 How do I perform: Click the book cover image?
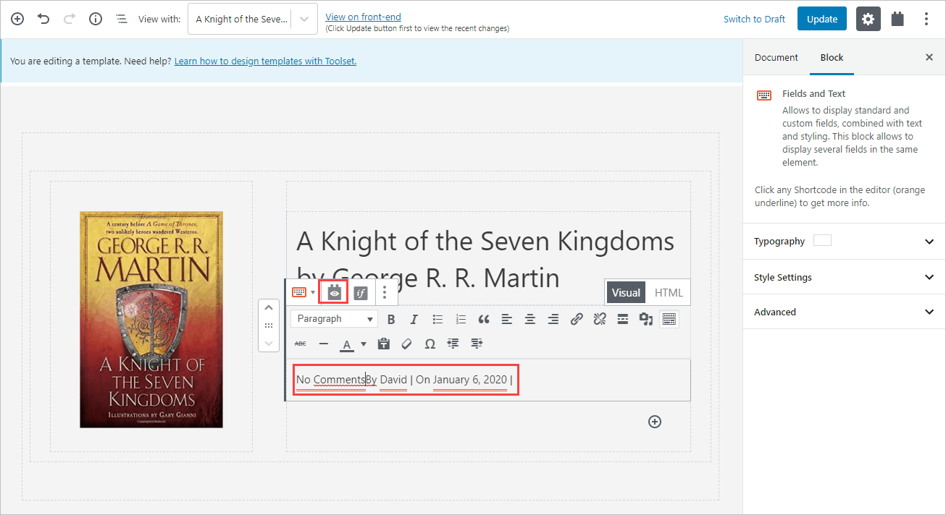151,319
